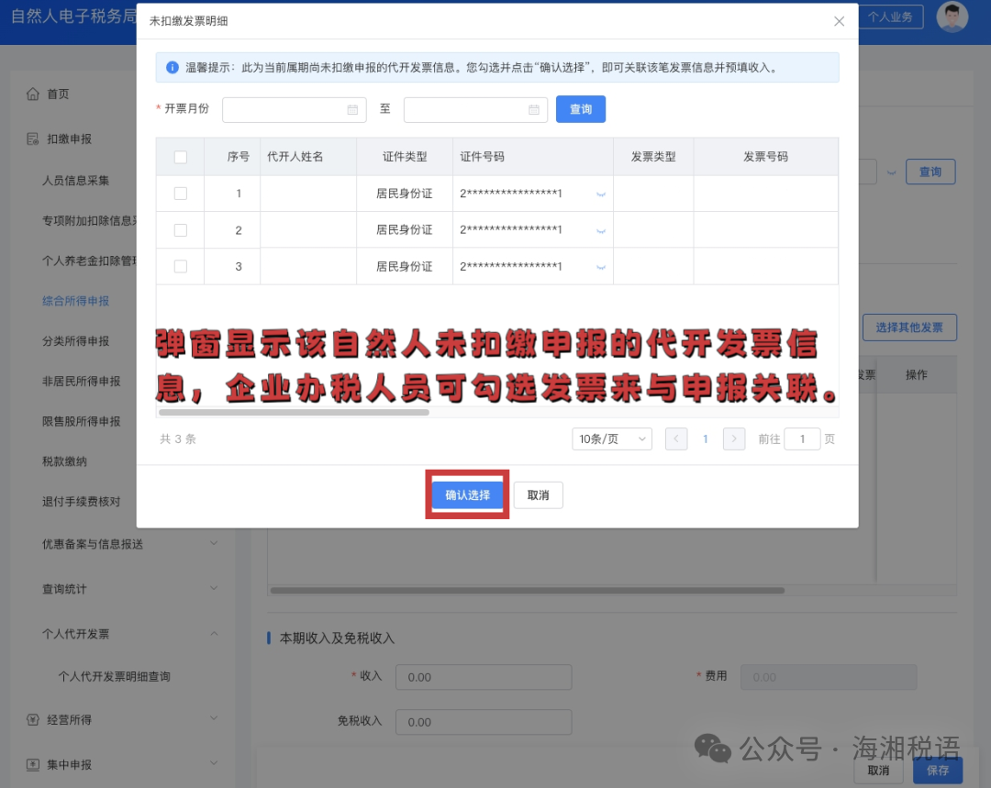Open the calendar icon in the 至 date field
Viewport: 991px width, 788px height.
coord(535,109)
